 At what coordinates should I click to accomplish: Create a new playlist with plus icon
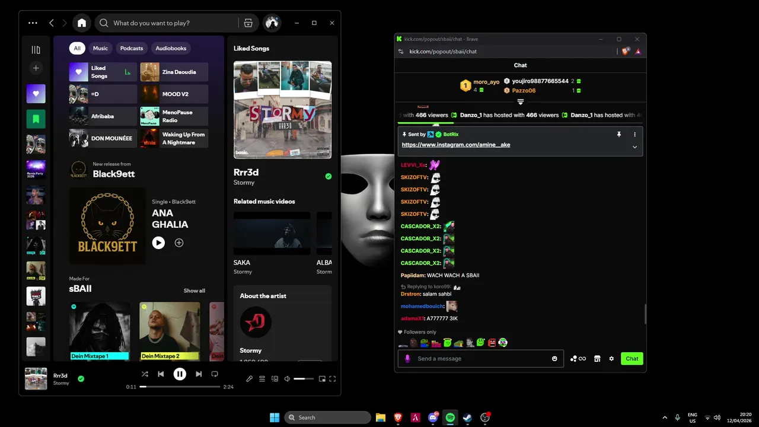coord(36,68)
